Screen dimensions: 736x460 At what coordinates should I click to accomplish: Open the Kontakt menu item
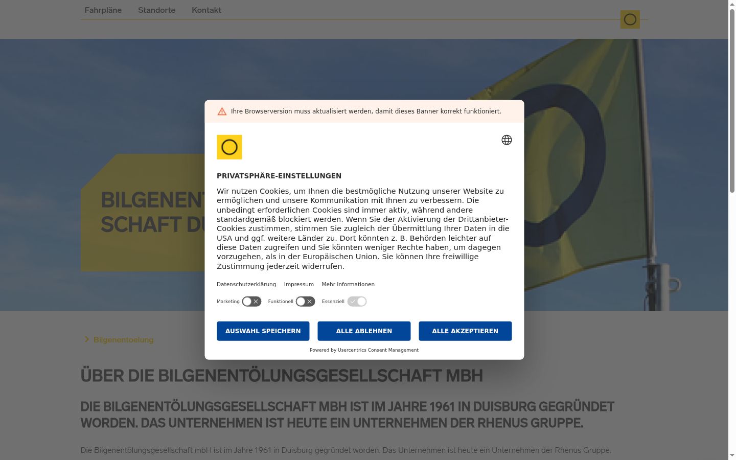(x=206, y=10)
